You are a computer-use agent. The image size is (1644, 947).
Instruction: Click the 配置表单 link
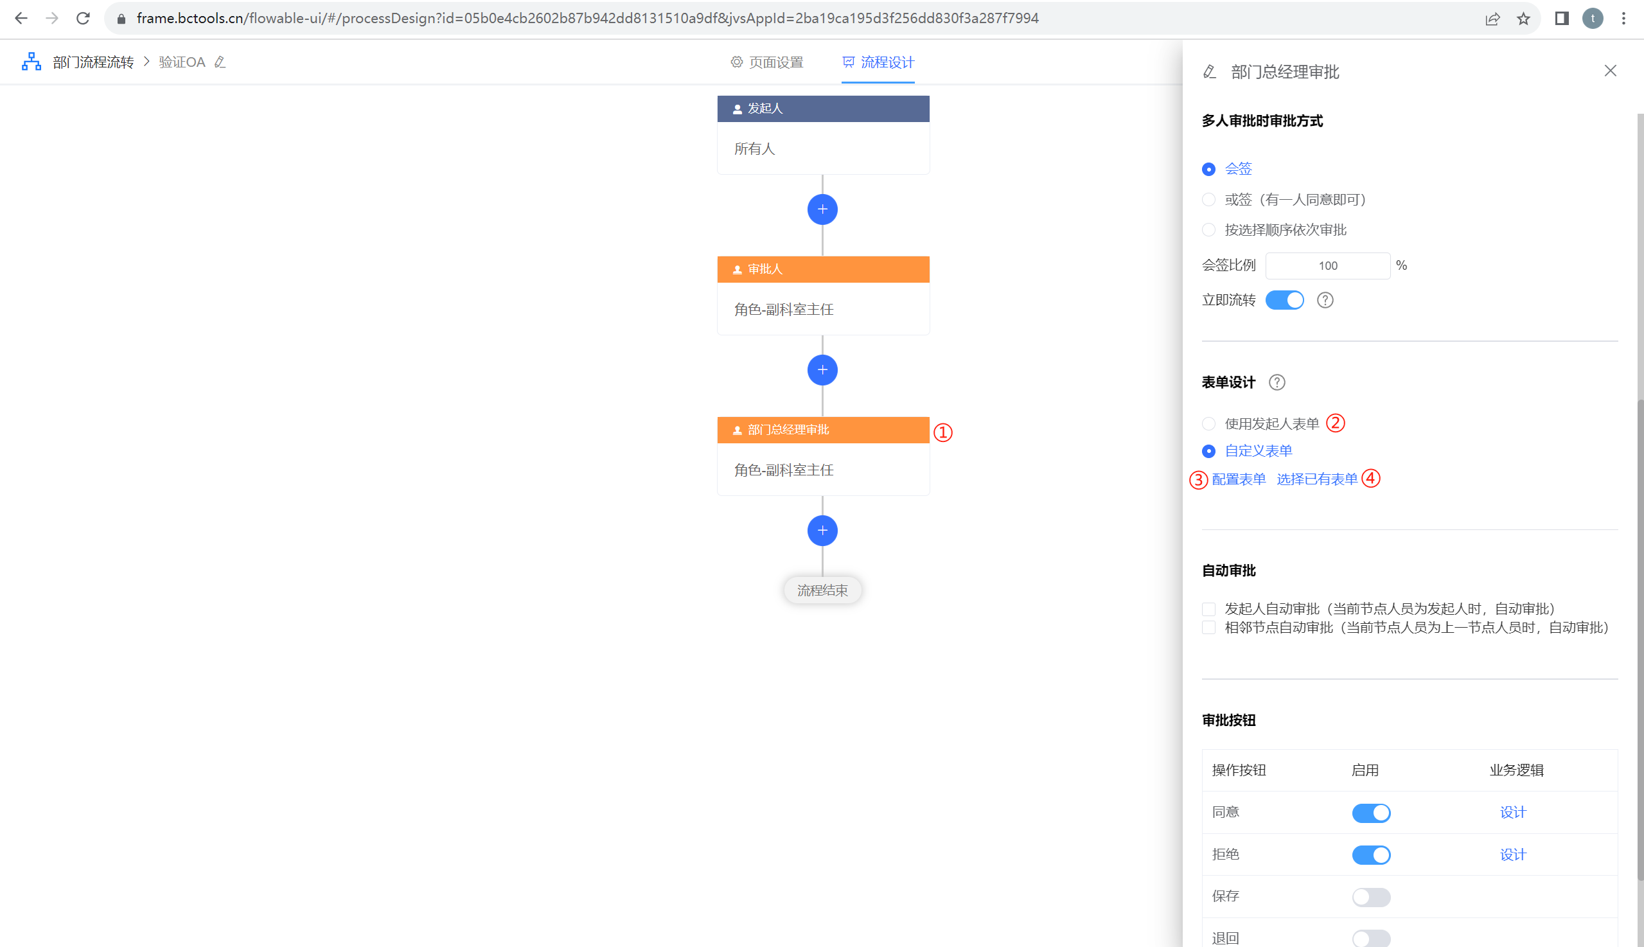pos(1238,479)
